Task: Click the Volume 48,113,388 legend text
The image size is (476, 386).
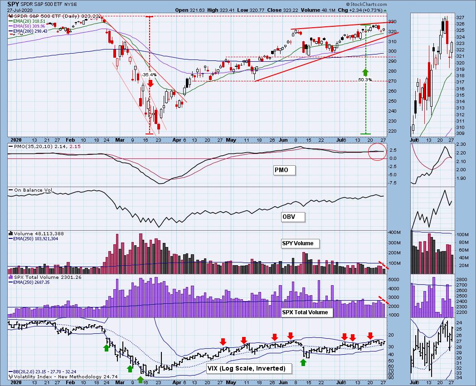Action: (x=39, y=233)
